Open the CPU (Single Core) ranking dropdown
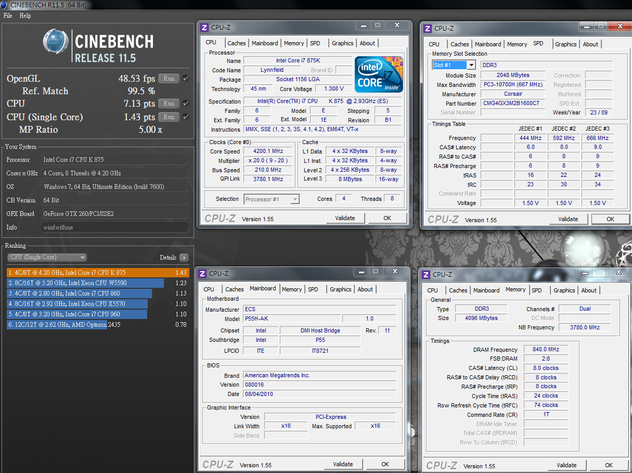This screenshot has width=632, height=473. [x=47, y=257]
